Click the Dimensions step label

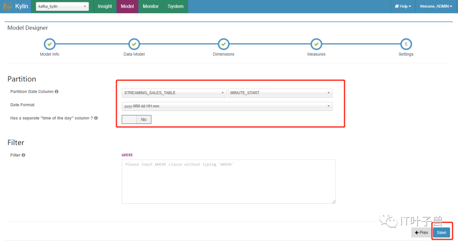(x=223, y=54)
